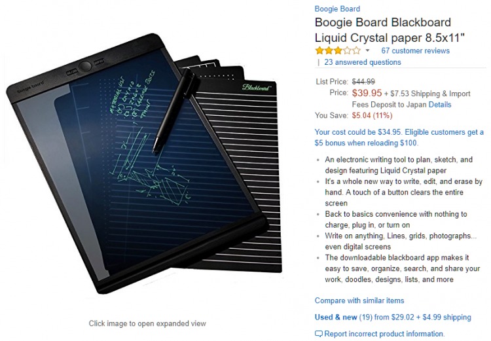Click the star rating icons

[x=338, y=50]
